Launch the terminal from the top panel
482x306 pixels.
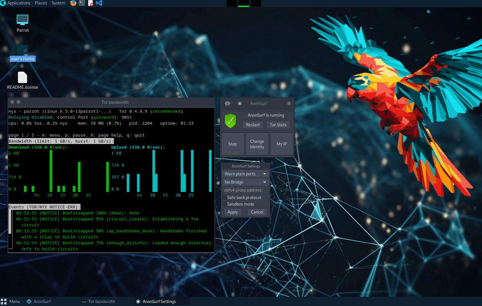81,3
